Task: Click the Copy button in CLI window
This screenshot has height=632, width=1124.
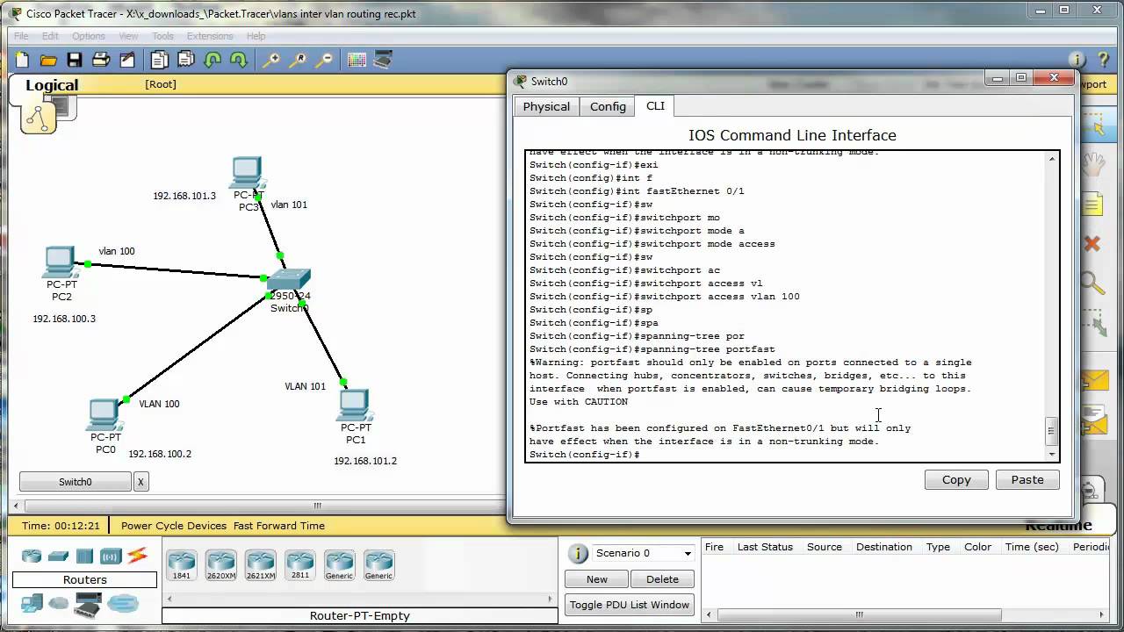Action: pos(956,479)
